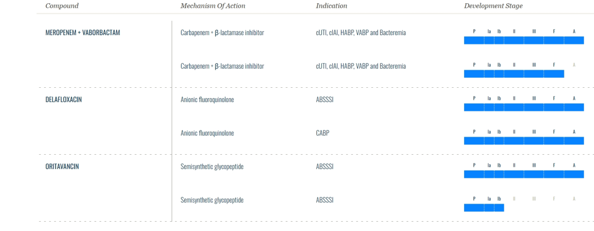Click the CABP row's development progress bar
Viewport: 594px width, 231px height.
point(524,141)
